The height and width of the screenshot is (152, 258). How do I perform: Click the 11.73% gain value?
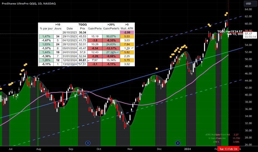point(236,138)
